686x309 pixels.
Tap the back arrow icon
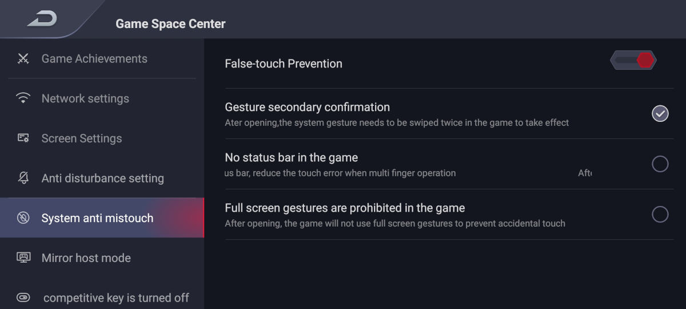42,19
